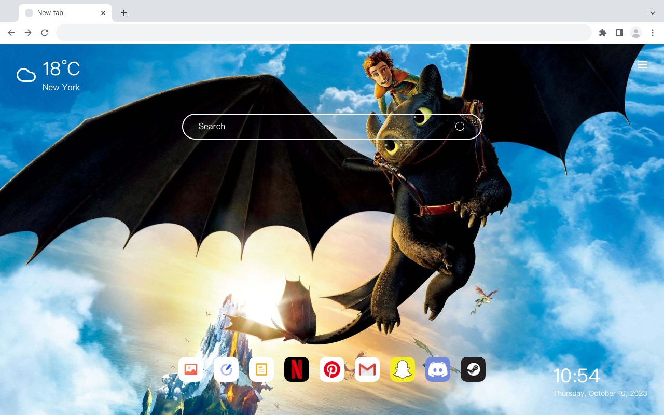
Task: Click the magnifier search icon
Action: coord(460,127)
